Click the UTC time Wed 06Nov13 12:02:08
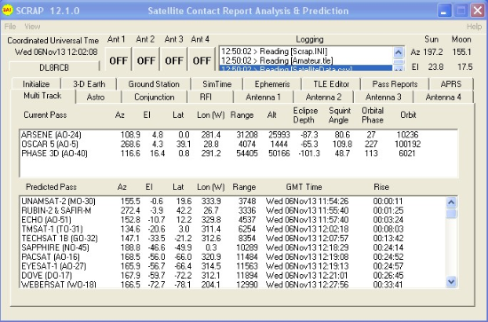 click(56, 51)
